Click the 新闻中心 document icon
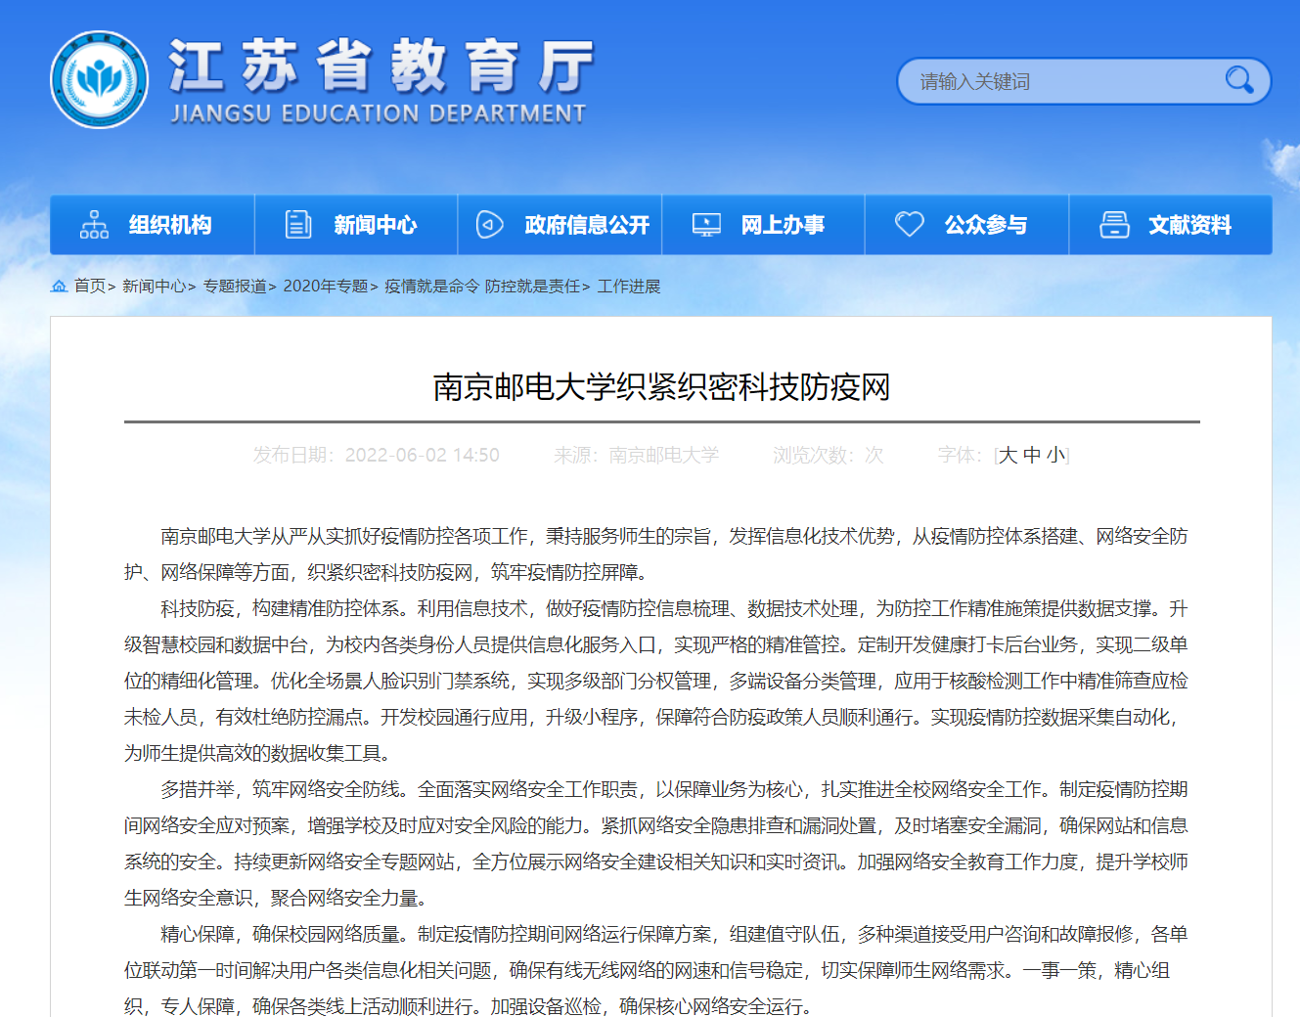 pos(297,225)
